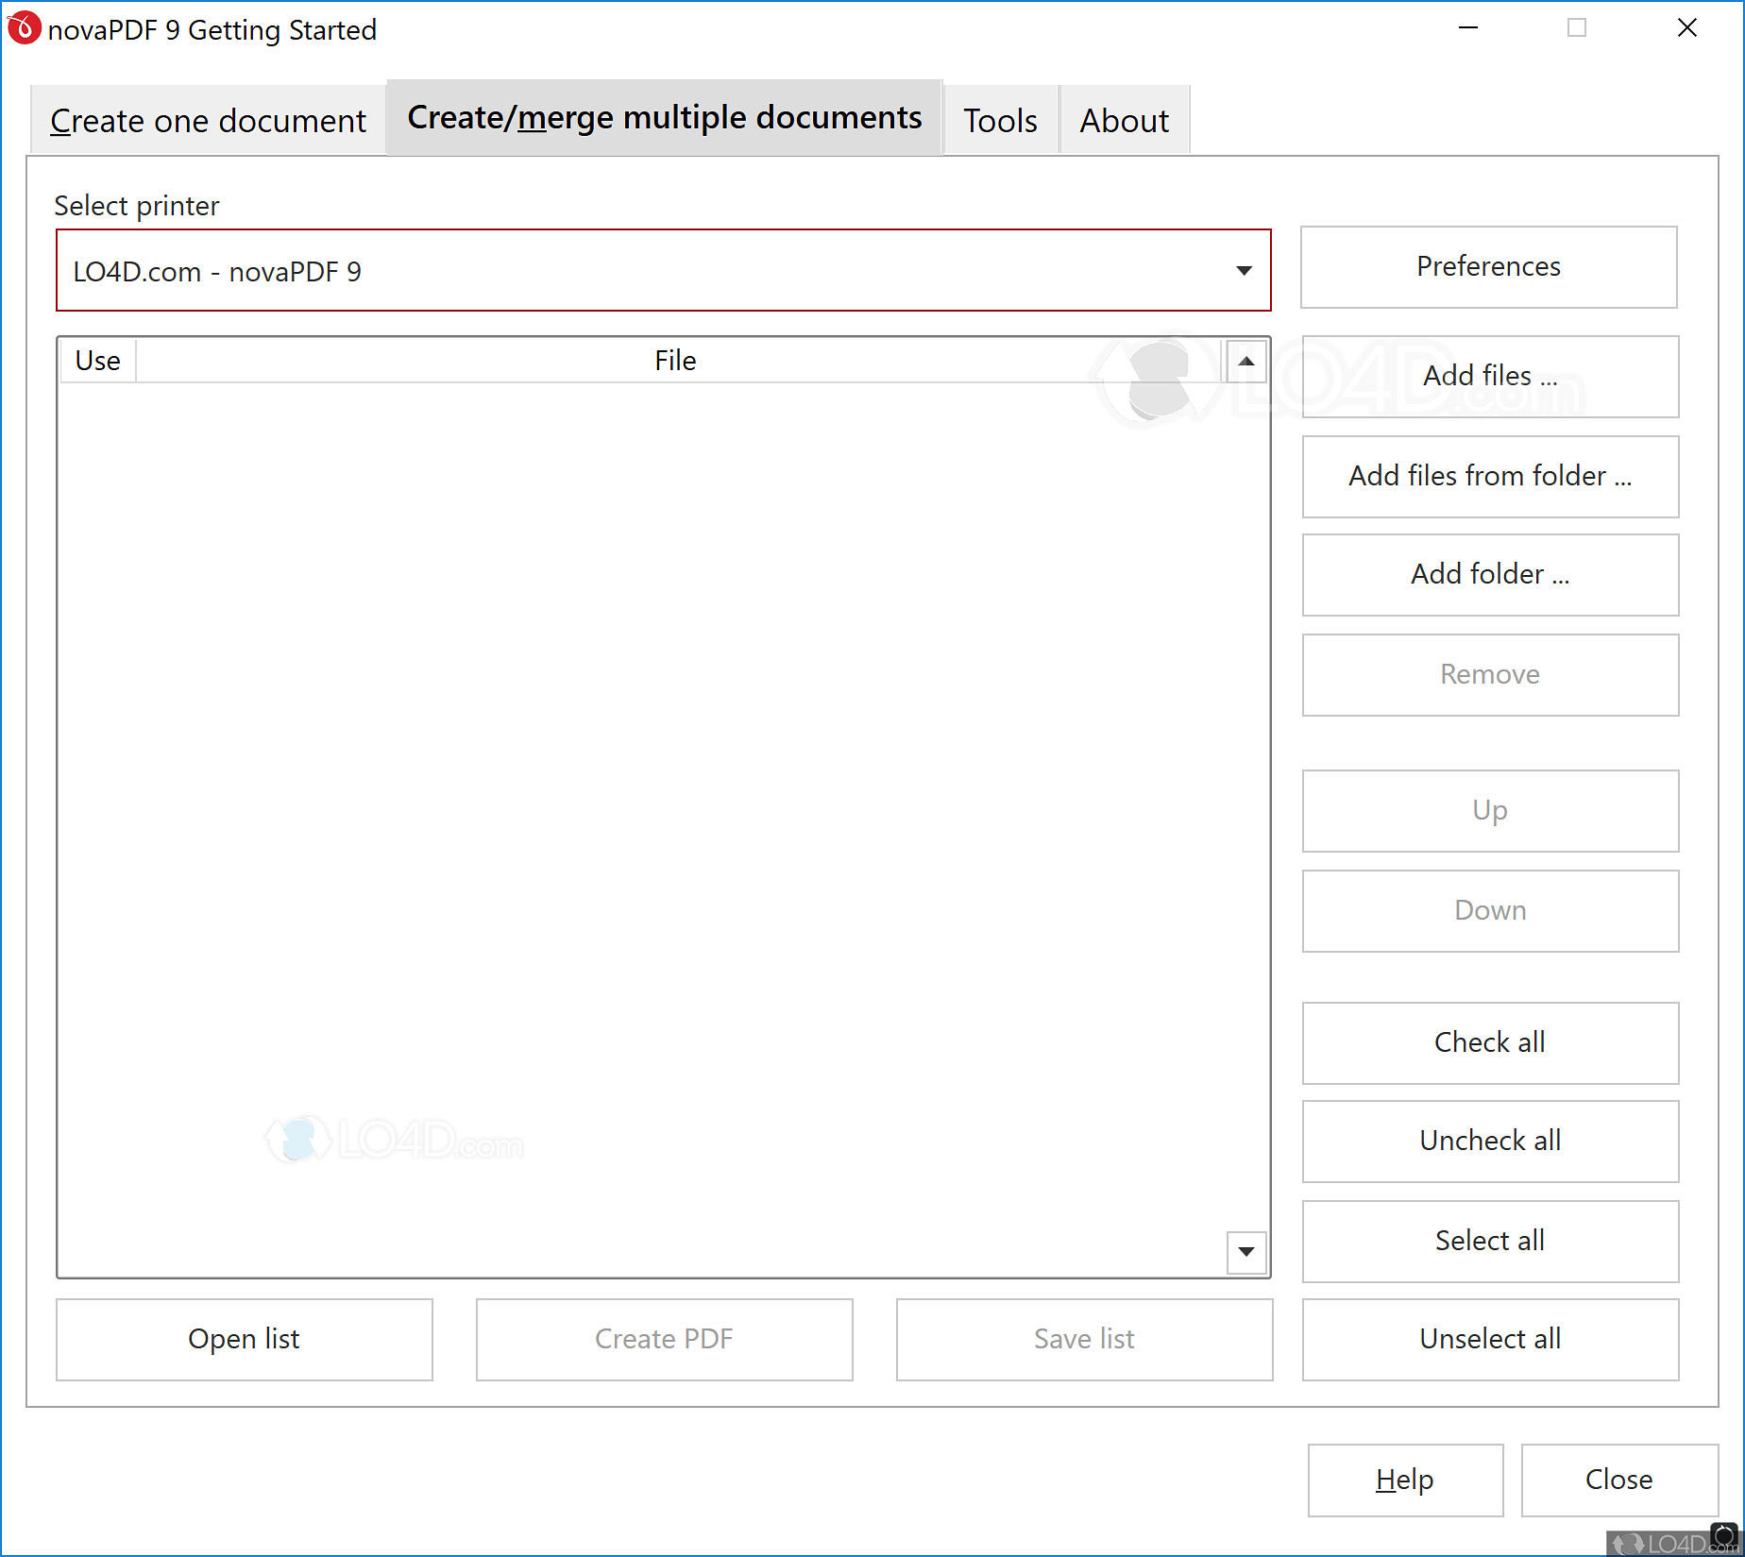
Task: Click Add folder button
Action: [1491, 575]
